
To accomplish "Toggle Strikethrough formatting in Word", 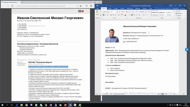I will 111,15.
